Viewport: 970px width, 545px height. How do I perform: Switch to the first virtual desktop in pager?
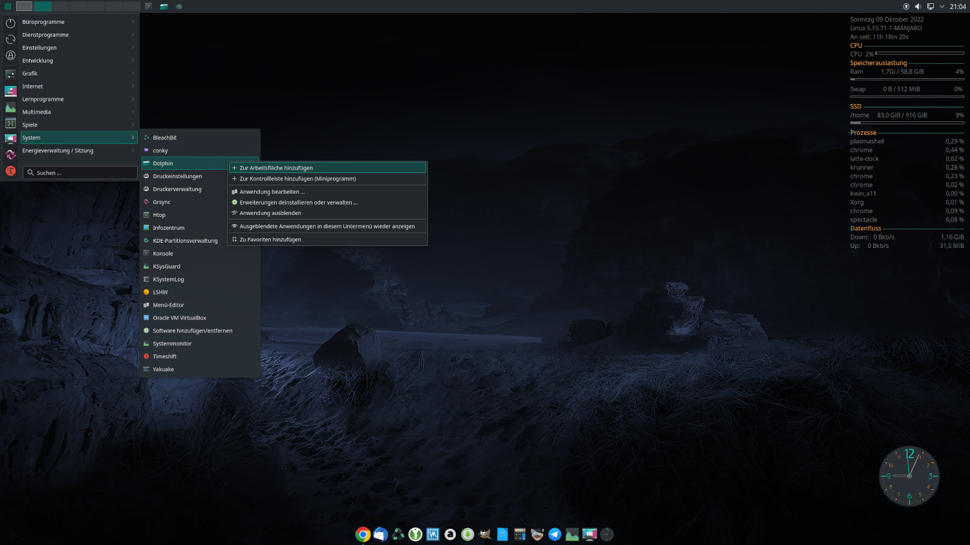(x=24, y=6)
